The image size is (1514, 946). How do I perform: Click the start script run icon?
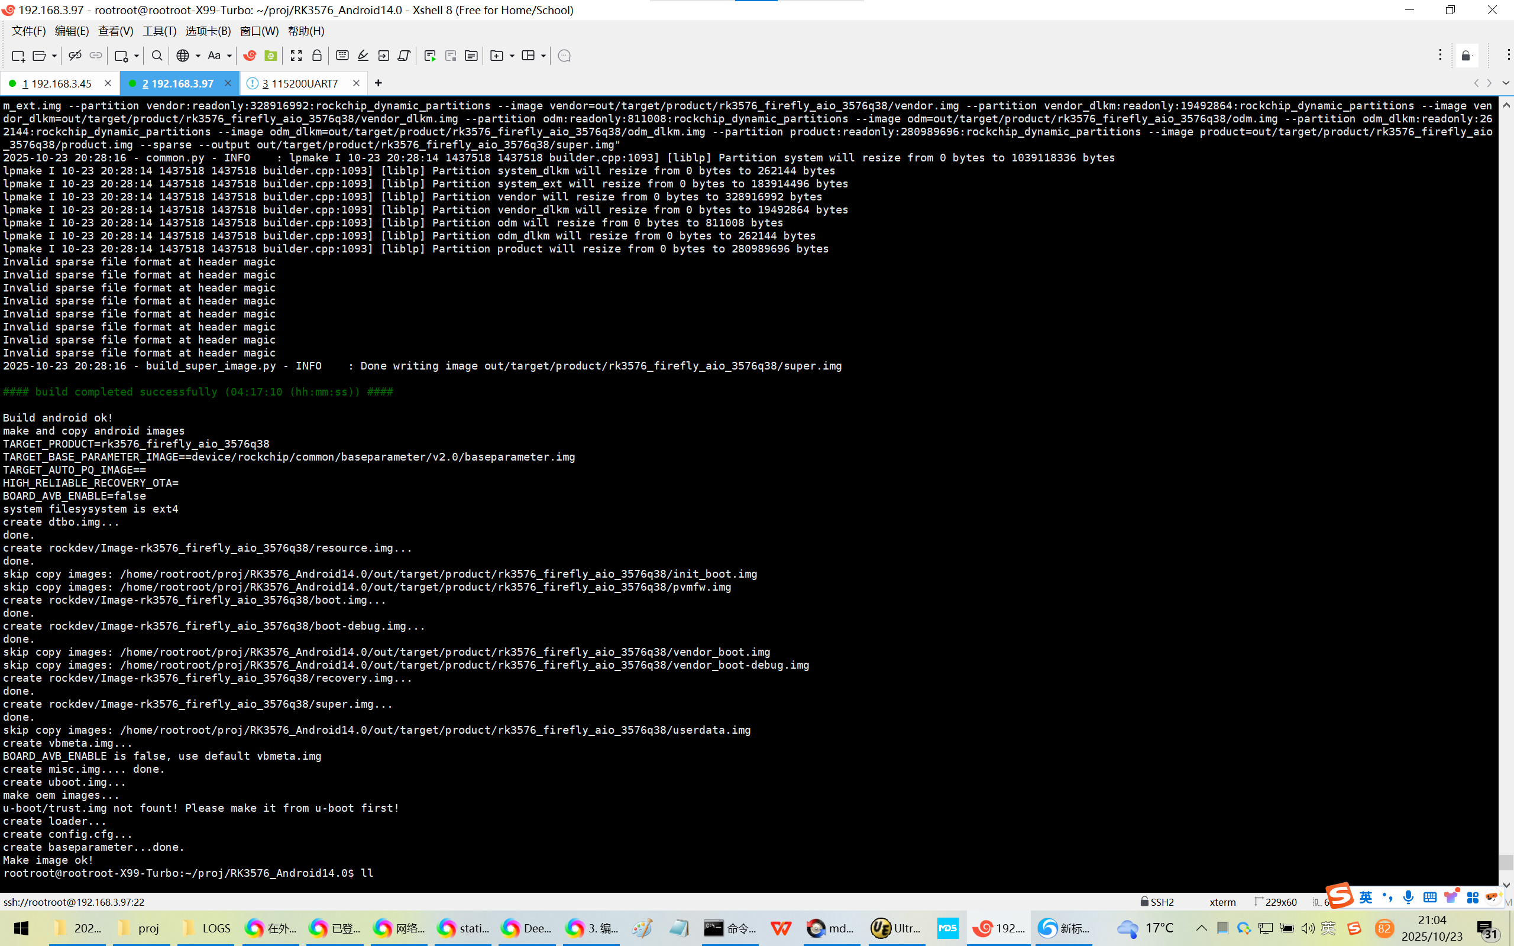430,56
